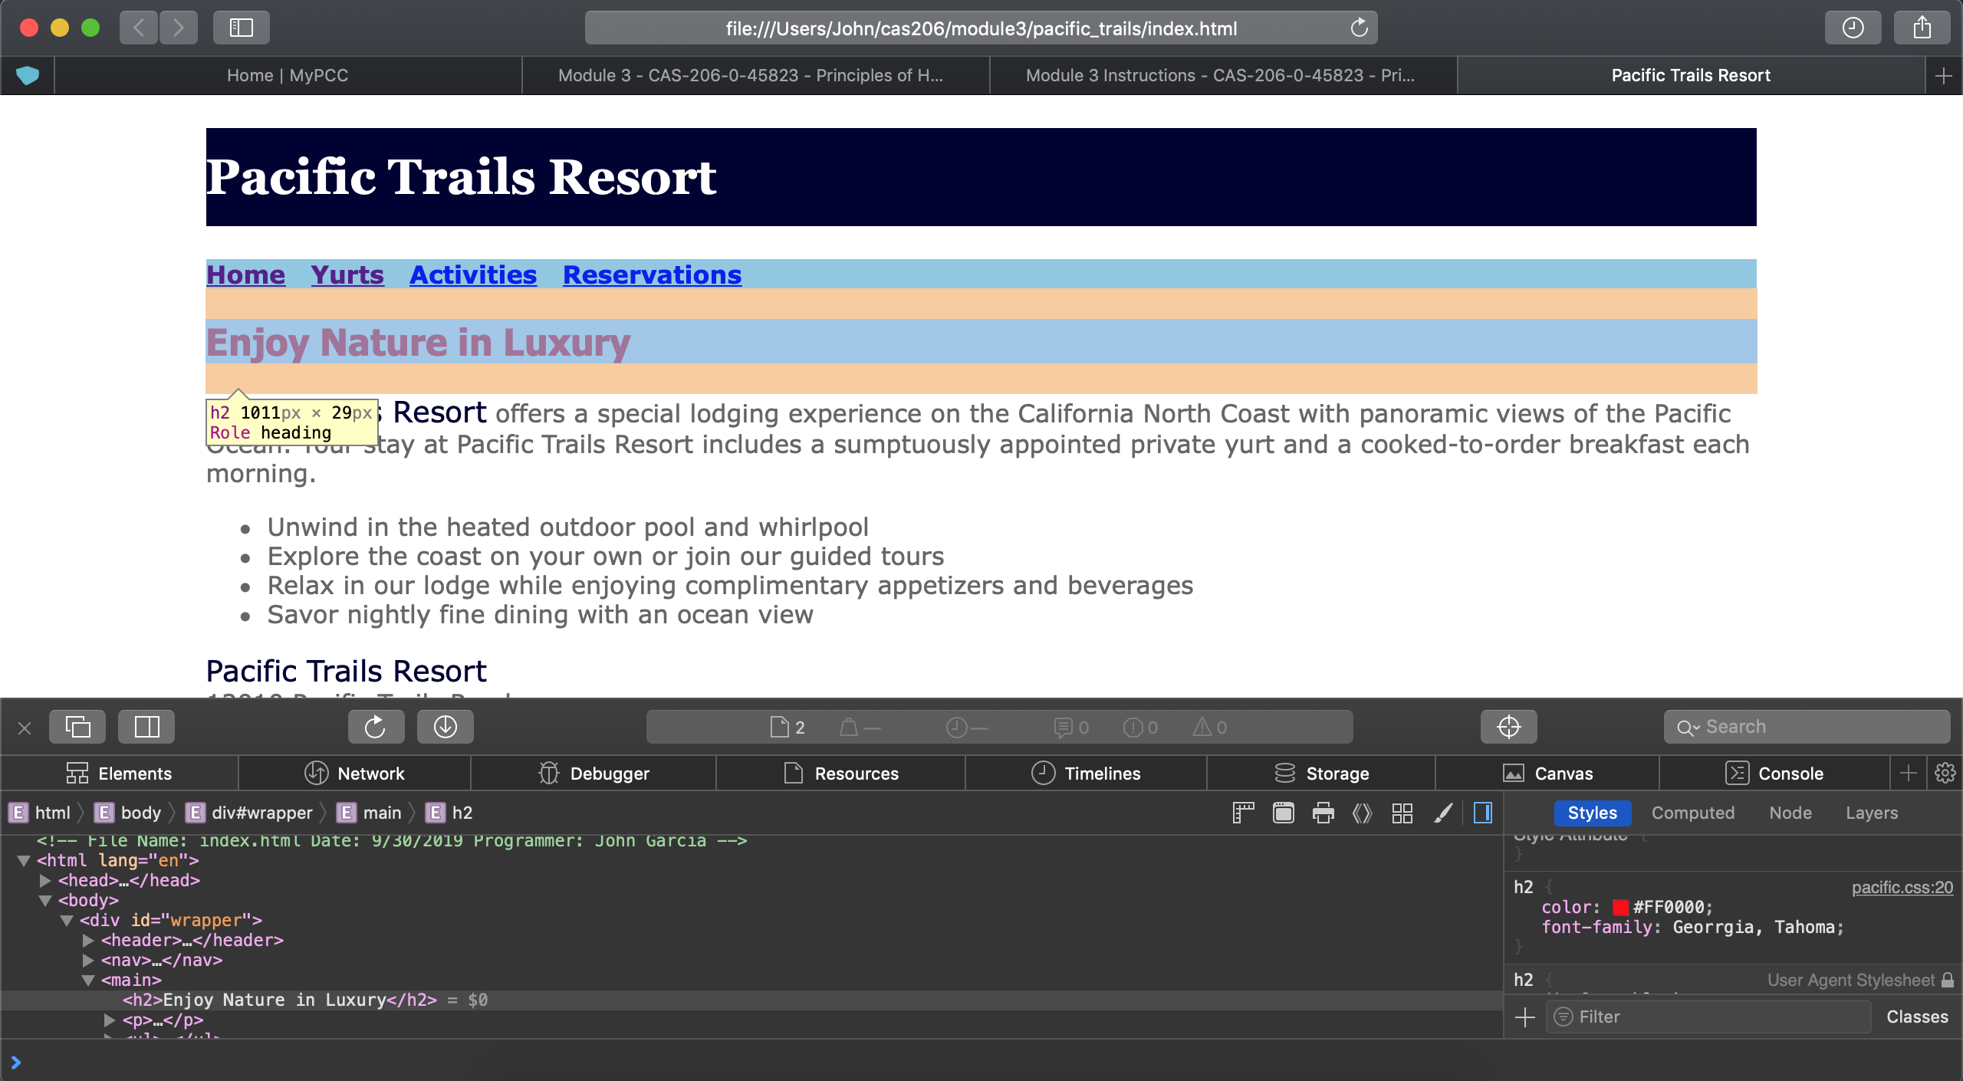Click the print media styles icon
Screen dimensions: 1963x1081
click(x=1323, y=813)
